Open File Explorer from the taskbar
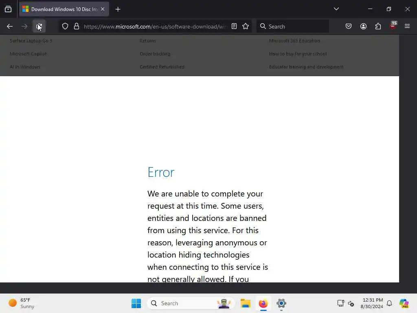 246,303
